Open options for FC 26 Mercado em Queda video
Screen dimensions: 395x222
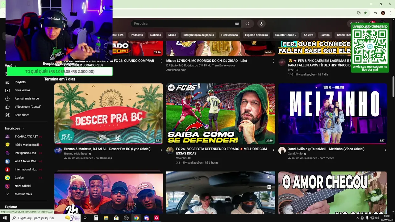click(x=161, y=61)
